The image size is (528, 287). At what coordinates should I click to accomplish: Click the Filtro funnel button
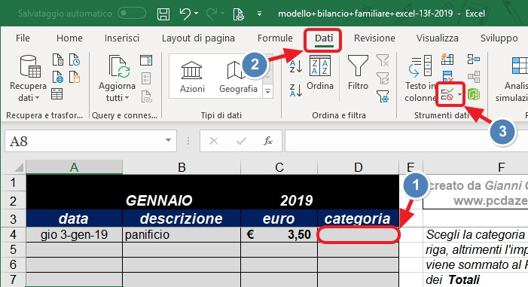(x=358, y=73)
